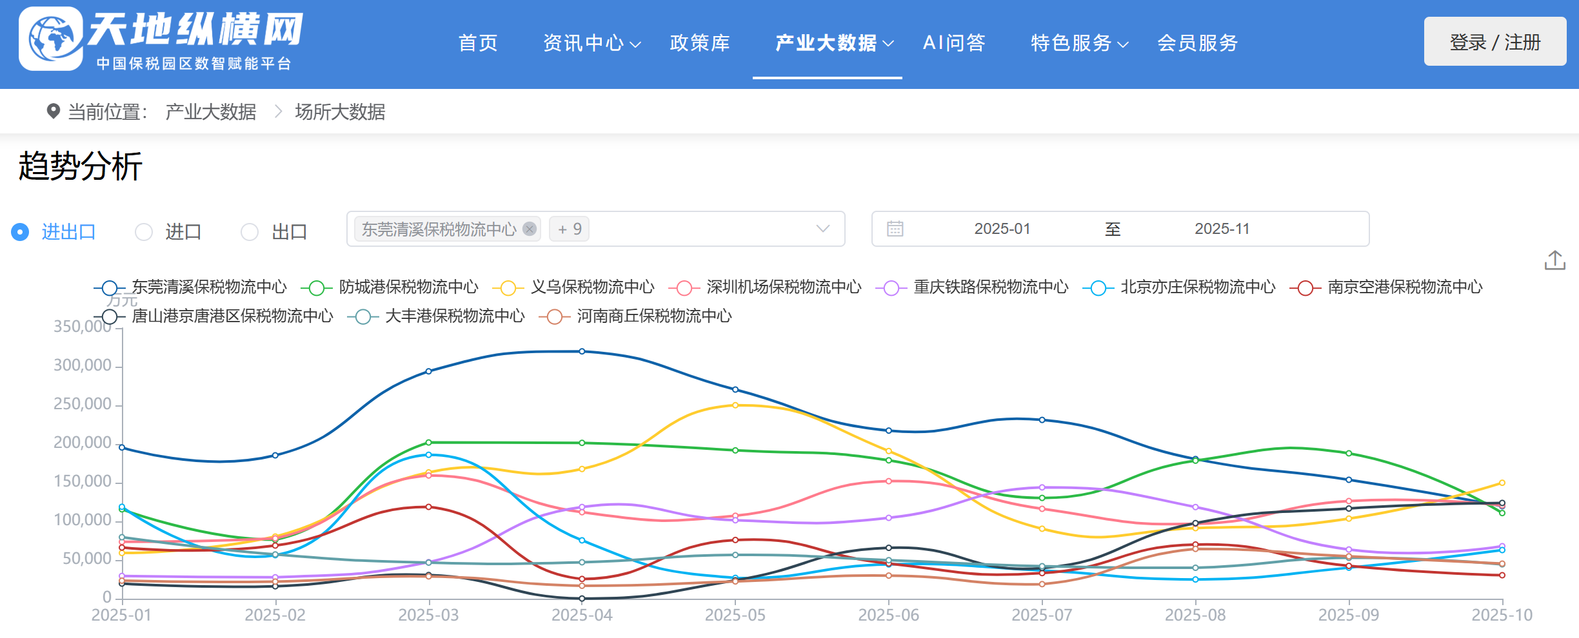Image resolution: width=1579 pixels, height=638 pixels.
Task: Open the AI问答 menu item
Action: (954, 43)
